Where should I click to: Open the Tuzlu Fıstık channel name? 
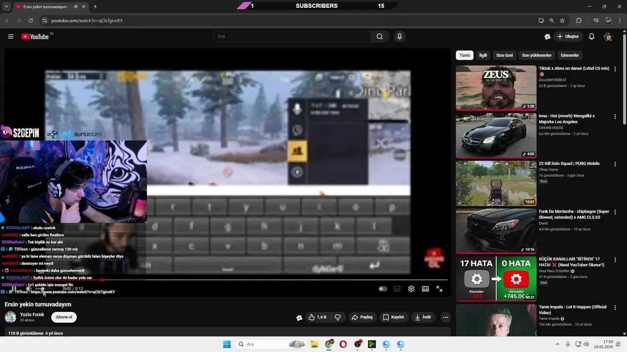coord(32,314)
